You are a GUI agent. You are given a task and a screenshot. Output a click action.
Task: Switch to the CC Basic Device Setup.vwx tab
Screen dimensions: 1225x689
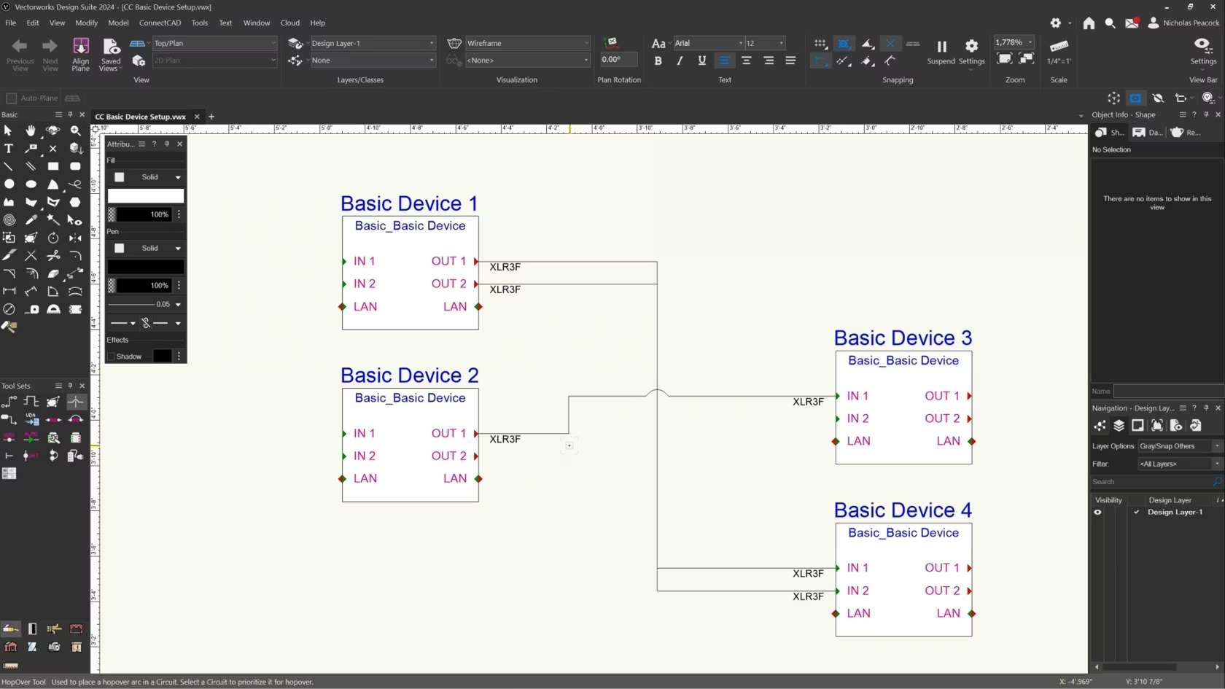[139, 117]
